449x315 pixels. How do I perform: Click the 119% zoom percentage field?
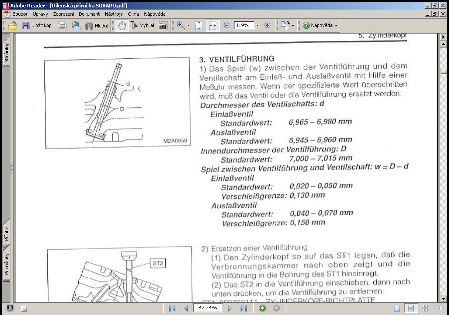pyautogui.click(x=244, y=26)
